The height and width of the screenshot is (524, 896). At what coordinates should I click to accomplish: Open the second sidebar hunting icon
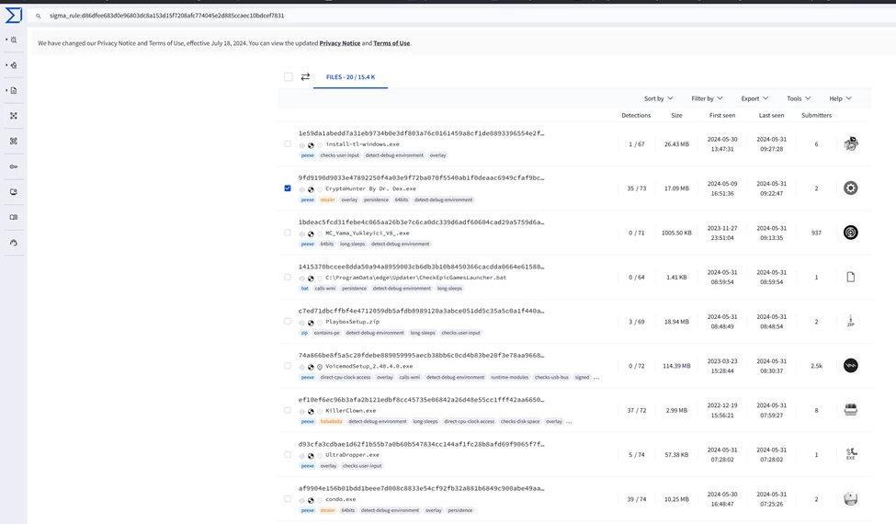[x=14, y=65]
